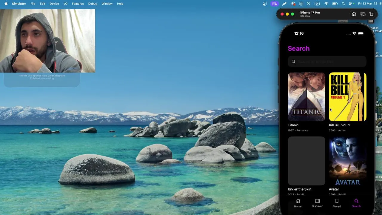Open the Wi-Fi status menu
The image size is (382, 215).
(x=326, y=4)
